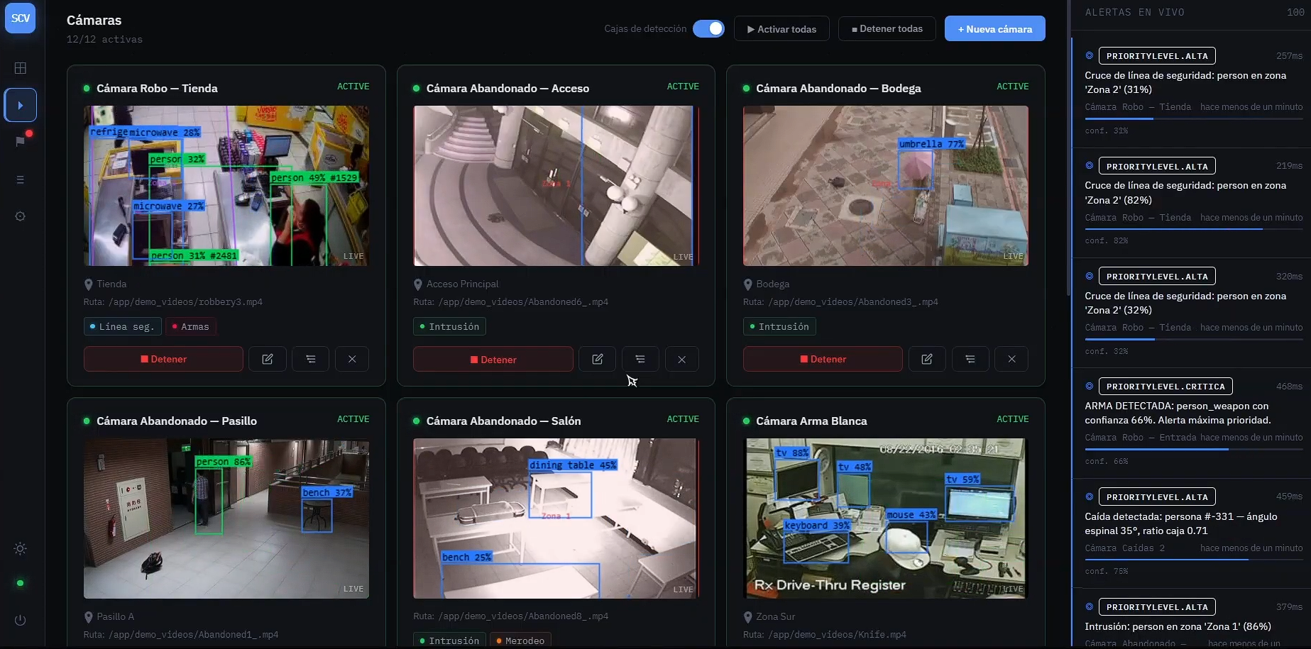Click the SCV app logo

coord(21,18)
